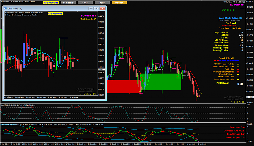This screenshot has height=146, width=254.
Task: Toggle the APB HA on/off button inside the EURGBP,Weekly window
Action: click(x=55, y=14)
